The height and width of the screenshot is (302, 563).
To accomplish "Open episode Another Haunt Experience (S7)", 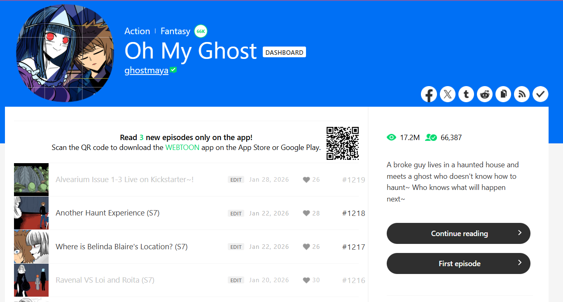I will point(107,213).
